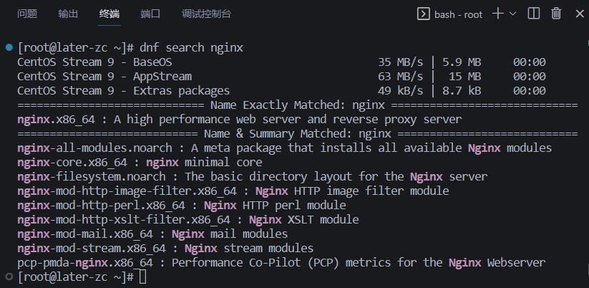Switch to the 调试控制台 debug console tab
This screenshot has height=288, width=589.
(x=206, y=14)
